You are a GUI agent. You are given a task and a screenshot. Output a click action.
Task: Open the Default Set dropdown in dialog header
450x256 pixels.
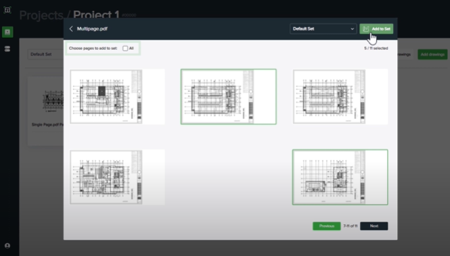[x=323, y=28]
